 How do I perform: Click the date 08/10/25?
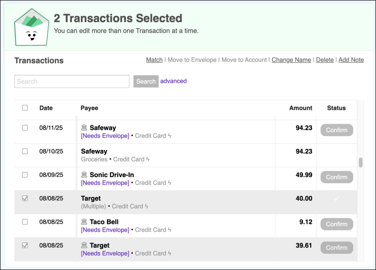coord(51,151)
